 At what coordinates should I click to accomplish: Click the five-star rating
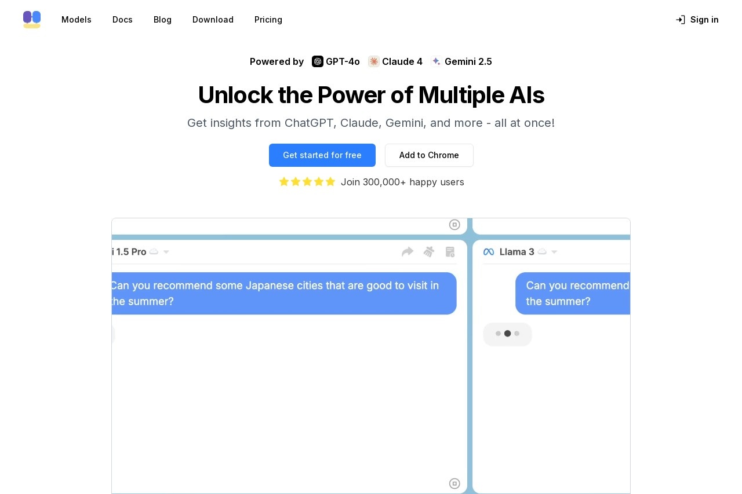click(x=307, y=182)
